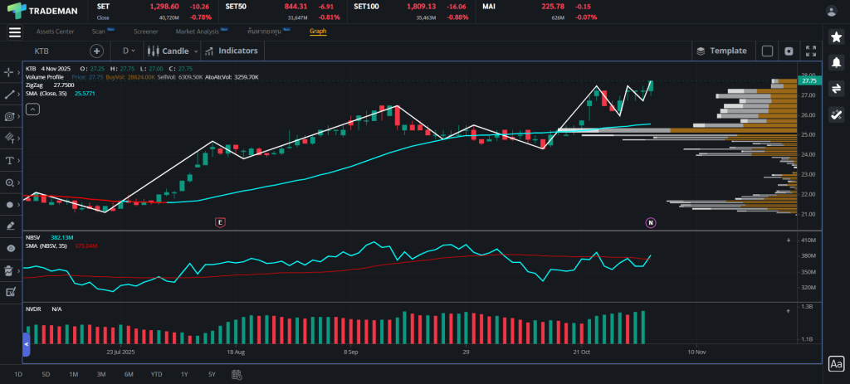Add a symbol with the plus button
This screenshot has width=850, height=384.
point(96,51)
